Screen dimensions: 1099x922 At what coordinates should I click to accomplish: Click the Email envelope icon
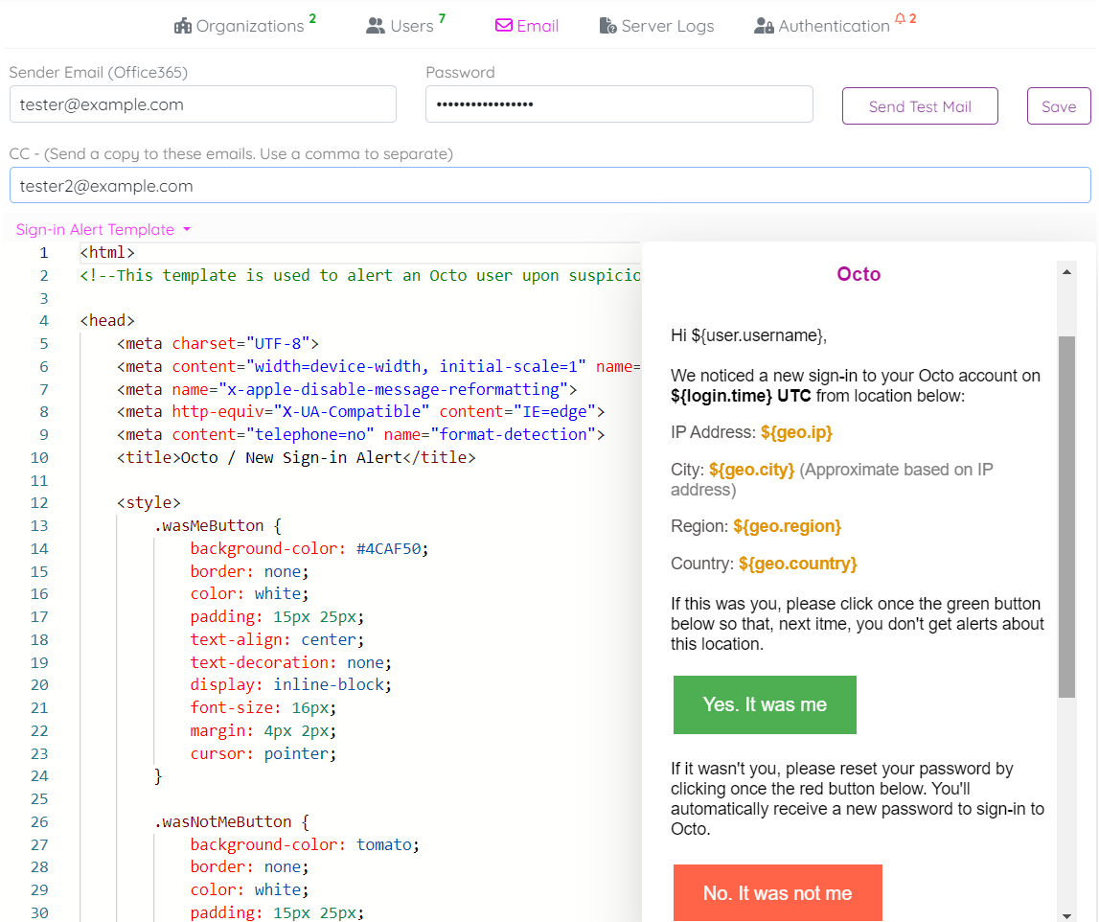click(x=504, y=26)
